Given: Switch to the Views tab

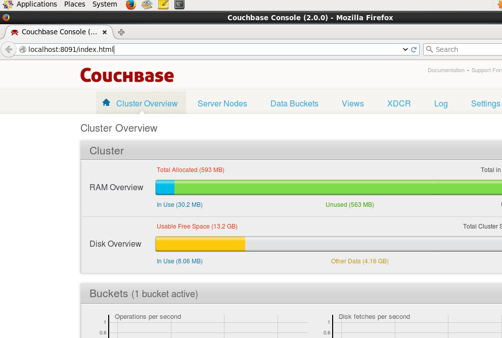Looking at the screenshot, I should (353, 103).
